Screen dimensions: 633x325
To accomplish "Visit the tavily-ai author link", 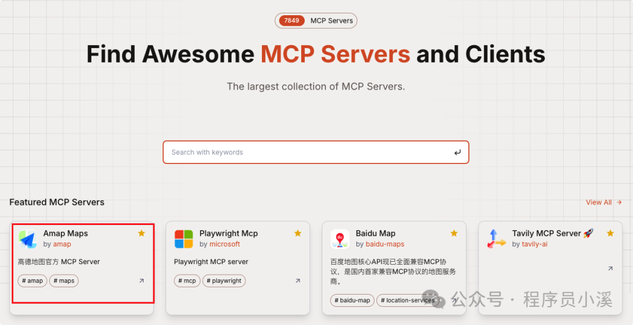I will (x=535, y=244).
